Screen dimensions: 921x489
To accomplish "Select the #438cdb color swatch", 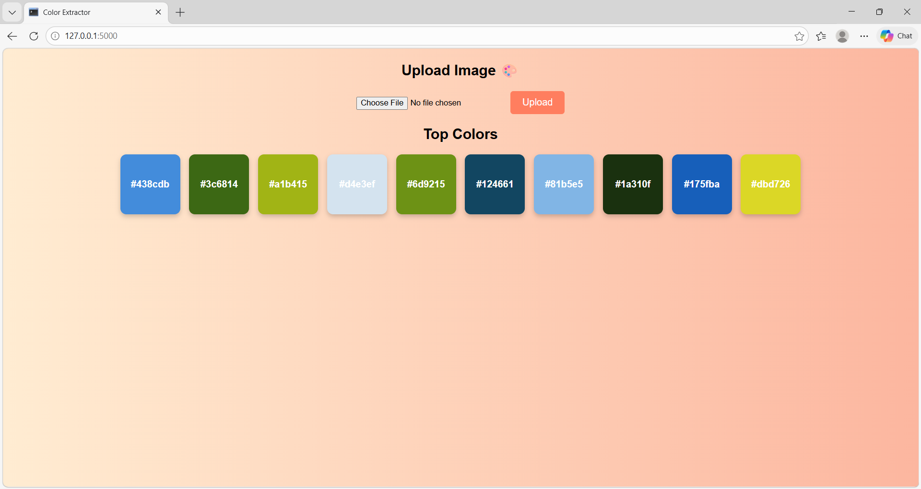I will click(x=150, y=184).
